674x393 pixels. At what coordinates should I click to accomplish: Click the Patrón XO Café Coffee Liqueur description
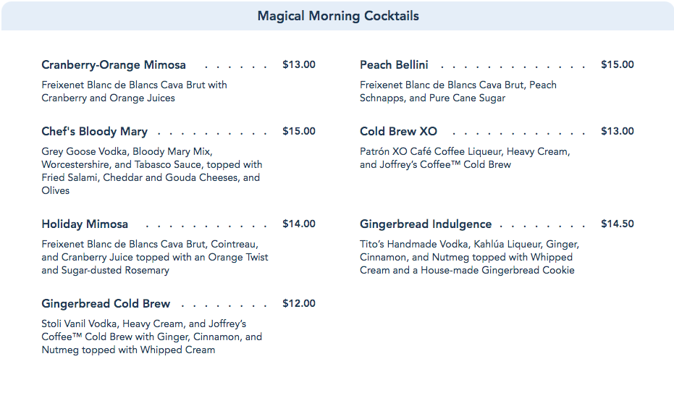point(465,158)
